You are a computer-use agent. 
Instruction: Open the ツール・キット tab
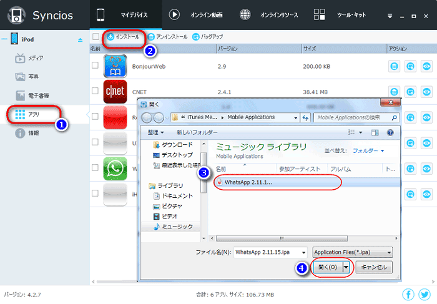point(340,15)
